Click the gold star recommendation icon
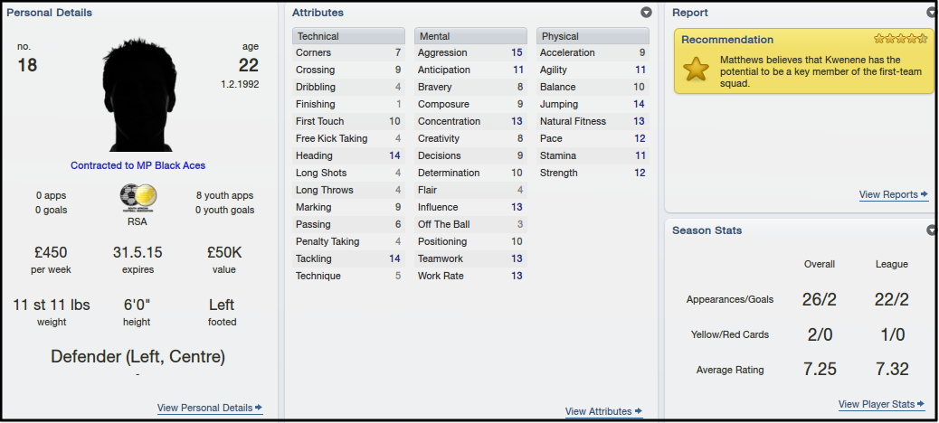 click(696, 69)
